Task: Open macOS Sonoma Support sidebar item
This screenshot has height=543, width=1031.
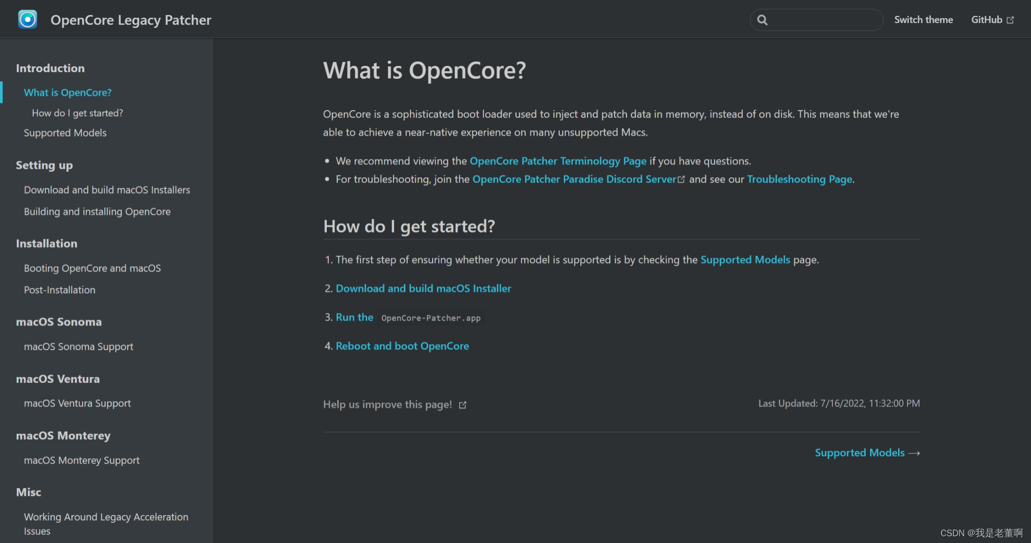Action: tap(78, 346)
